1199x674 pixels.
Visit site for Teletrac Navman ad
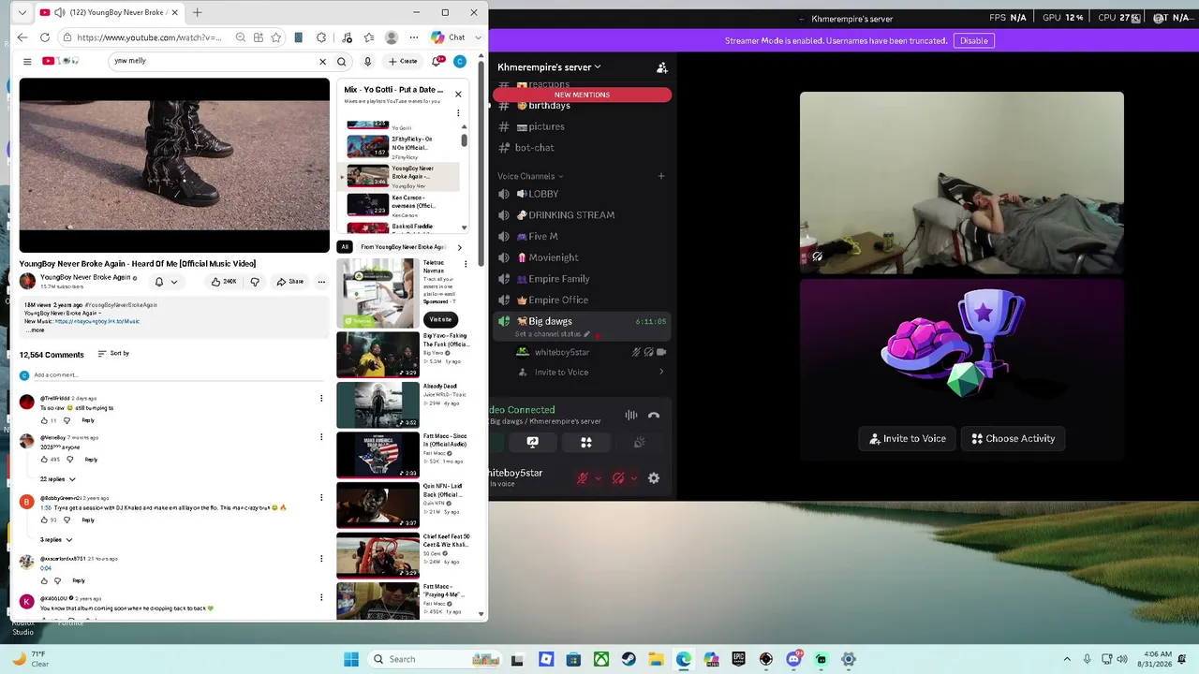(x=440, y=320)
